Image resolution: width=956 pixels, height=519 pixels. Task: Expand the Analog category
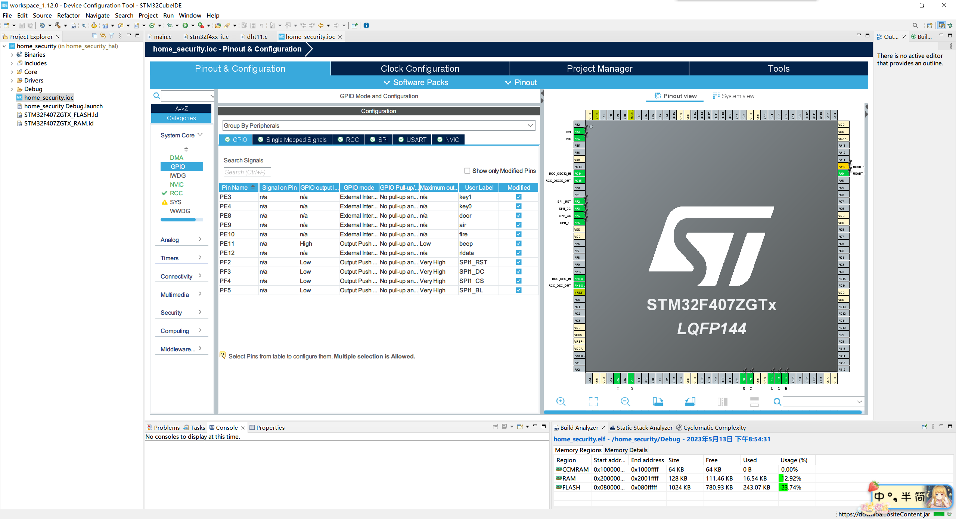pos(181,240)
